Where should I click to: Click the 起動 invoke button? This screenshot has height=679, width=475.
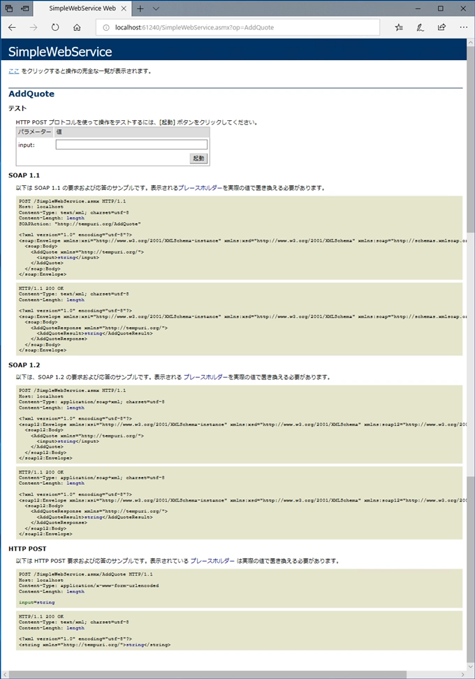pyautogui.click(x=199, y=159)
